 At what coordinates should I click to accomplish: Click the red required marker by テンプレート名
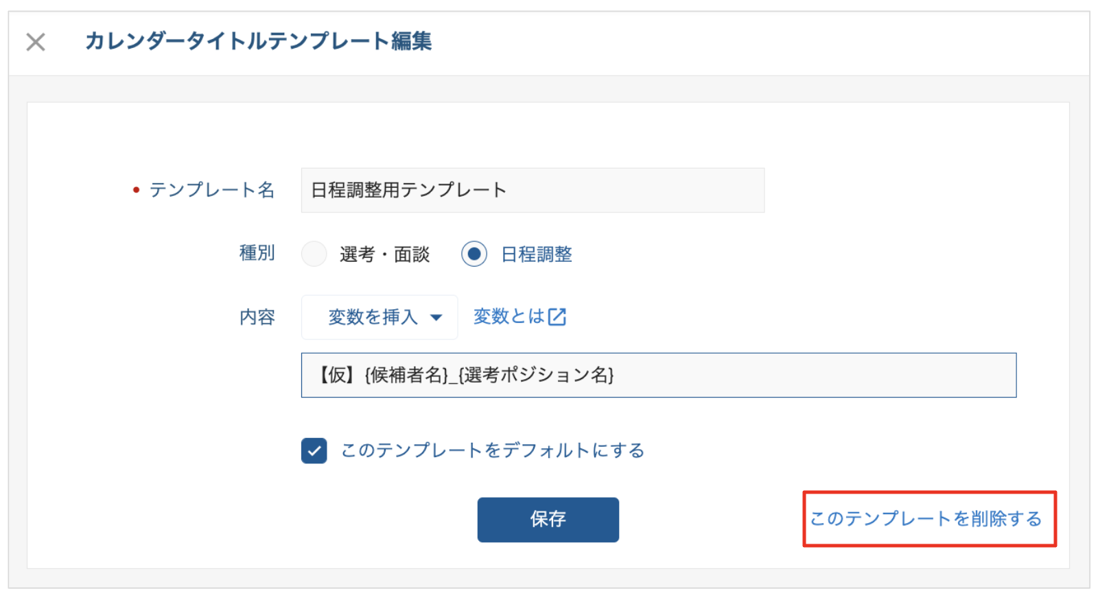tap(136, 190)
